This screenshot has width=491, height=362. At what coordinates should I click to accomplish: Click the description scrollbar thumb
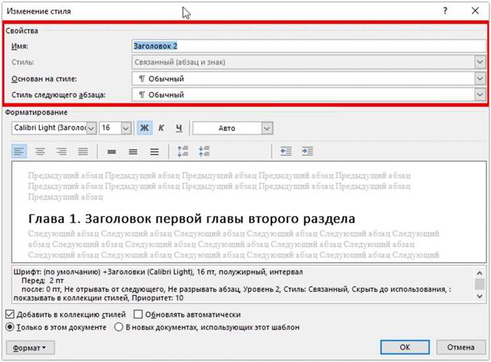[x=479, y=284]
